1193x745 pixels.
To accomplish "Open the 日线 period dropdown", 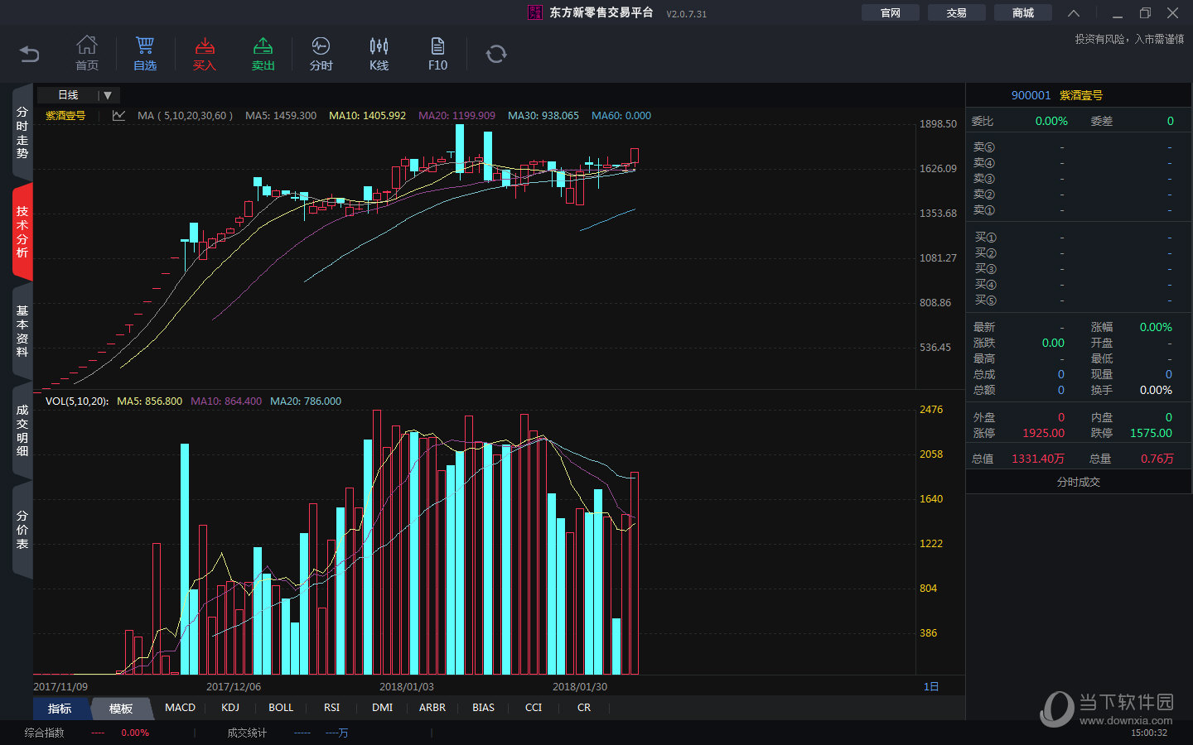I will pyautogui.click(x=79, y=95).
